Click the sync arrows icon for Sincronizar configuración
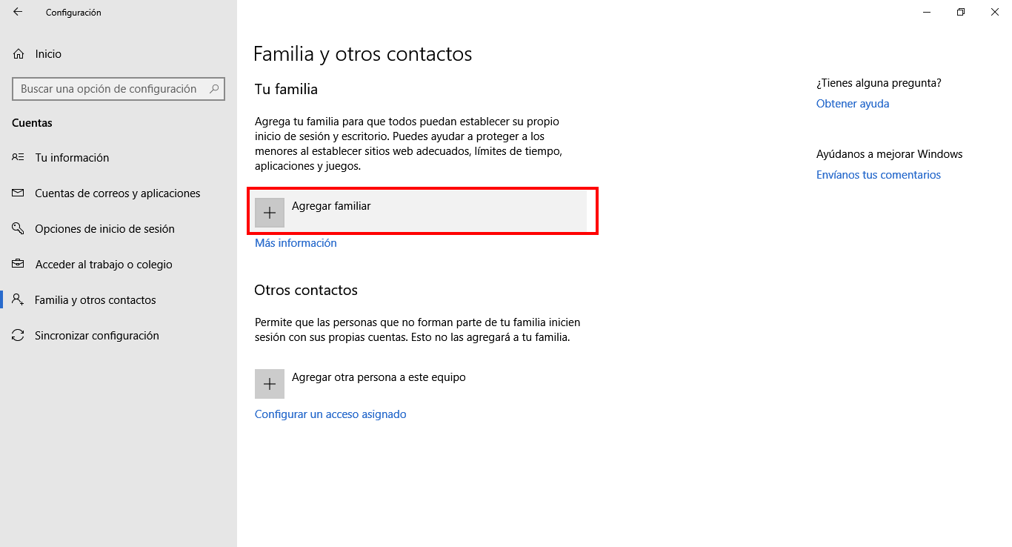 (x=19, y=336)
